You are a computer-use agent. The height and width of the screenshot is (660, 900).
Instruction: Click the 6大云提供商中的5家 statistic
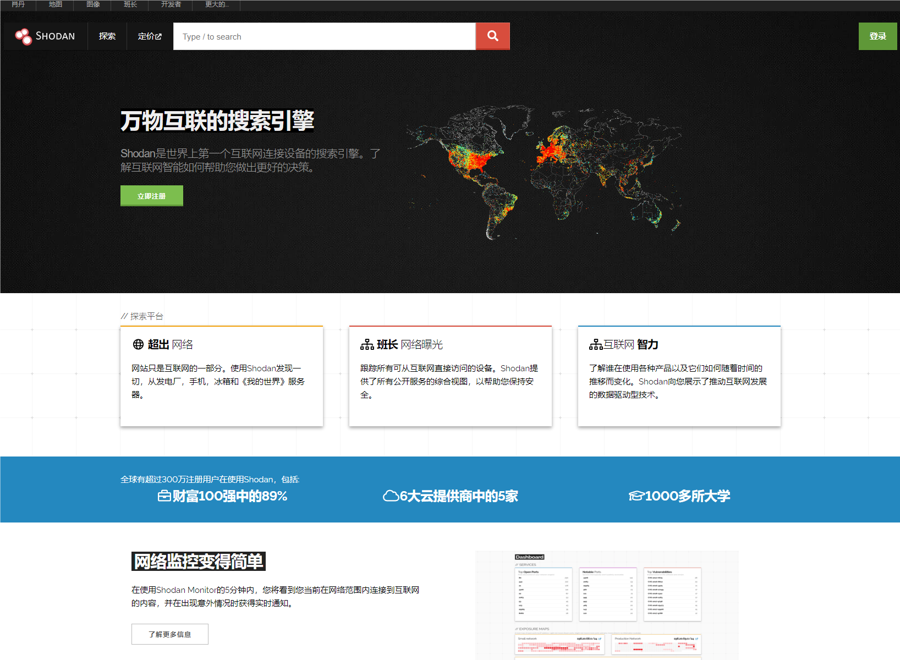459,496
